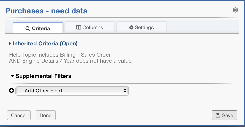Open the Inherited Criteria (Open) link
Viewport: 245px width, 127px height.
click(x=45, y=44)
